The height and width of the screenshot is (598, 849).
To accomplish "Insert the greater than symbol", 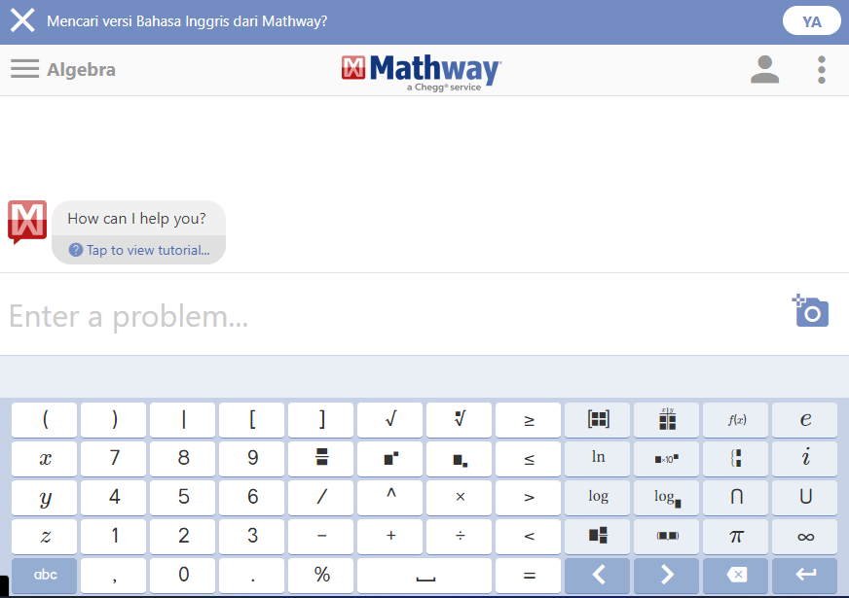I will click(529, 498).
